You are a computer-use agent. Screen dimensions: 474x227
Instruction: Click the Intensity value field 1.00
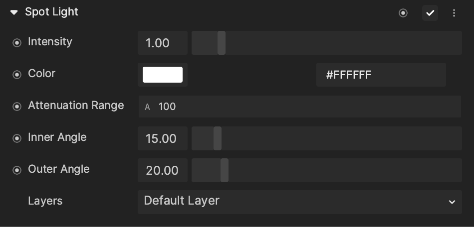pyautogui.click(x=163, y=43)
